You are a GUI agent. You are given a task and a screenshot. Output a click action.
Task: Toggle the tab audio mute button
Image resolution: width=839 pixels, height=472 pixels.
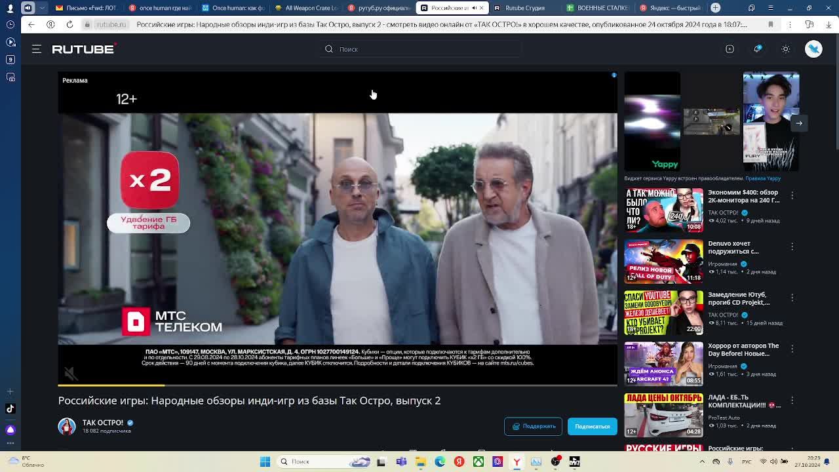[x=28, y=8]
